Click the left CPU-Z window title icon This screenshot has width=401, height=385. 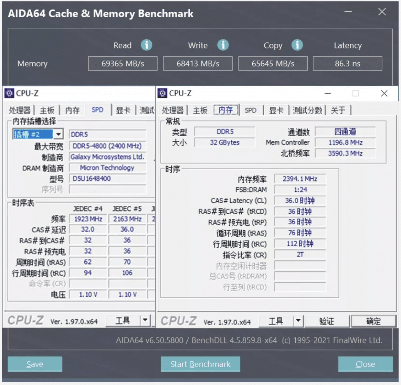coord(9,93)
